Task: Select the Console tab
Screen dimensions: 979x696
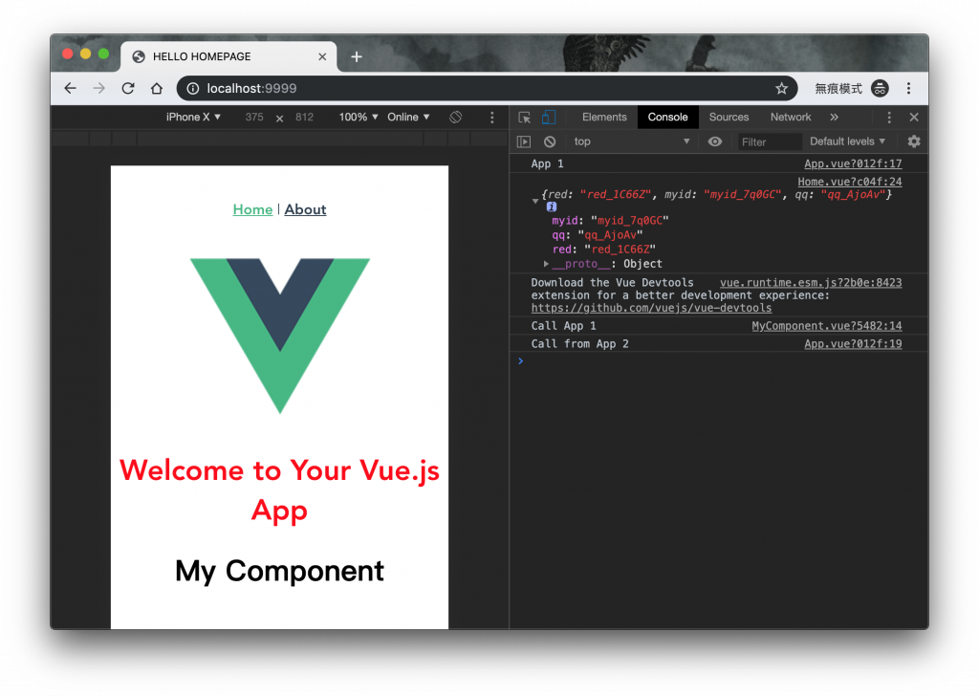Action: point(667,118)
